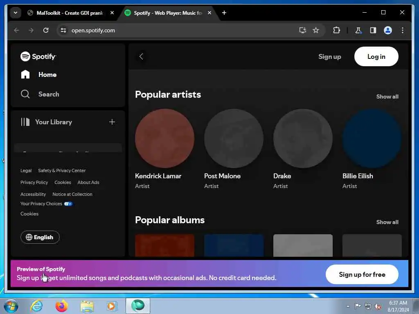Open the Cookies link next to Privacy Policy
The height and width of the screenshot is (314, 419).
[63, 182]
